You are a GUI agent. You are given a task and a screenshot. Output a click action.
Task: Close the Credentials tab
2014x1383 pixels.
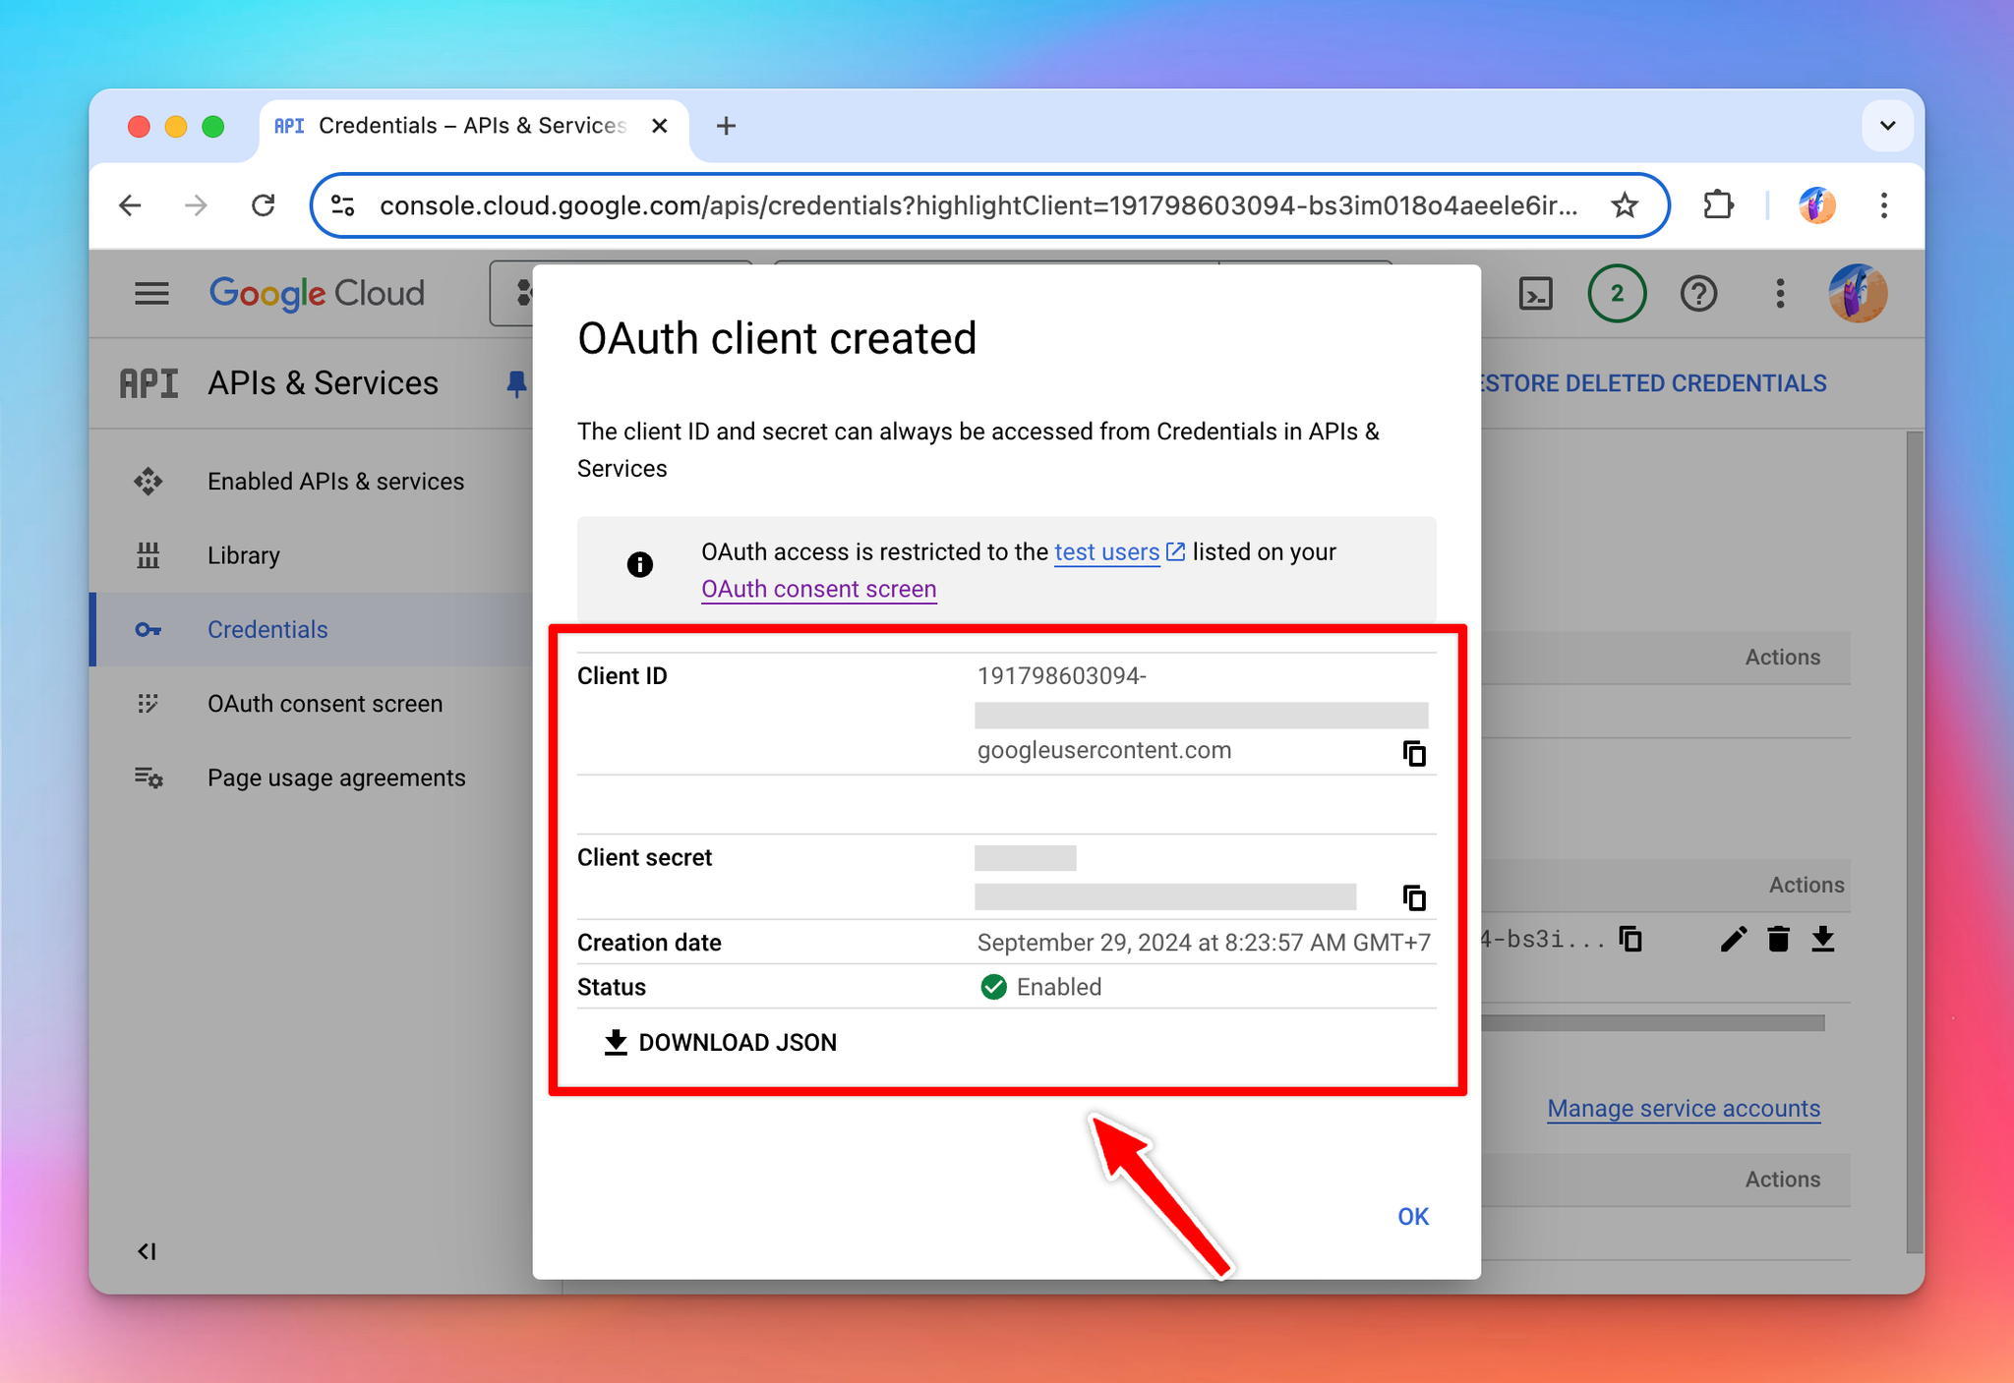tap(660, 126)
